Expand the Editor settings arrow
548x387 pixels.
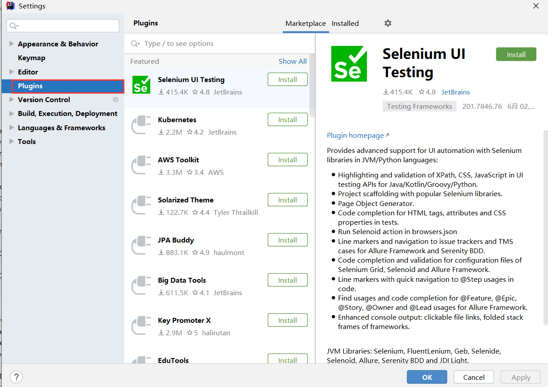12,72
